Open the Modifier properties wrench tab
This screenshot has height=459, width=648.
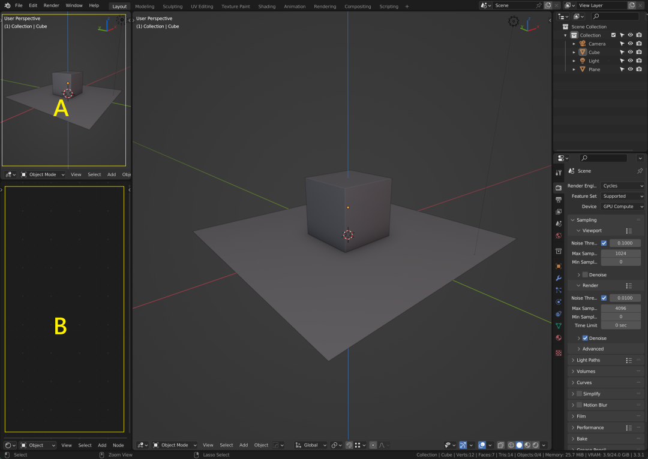559,278
